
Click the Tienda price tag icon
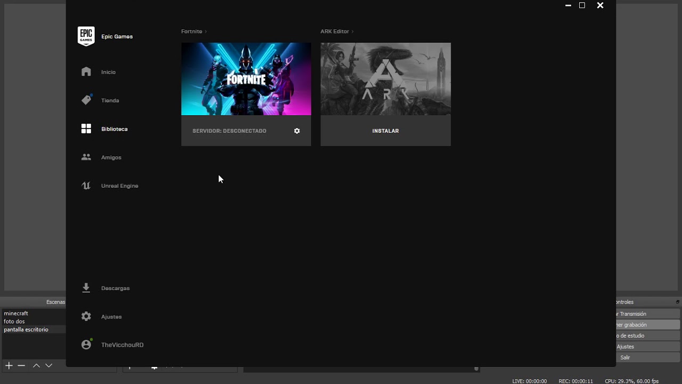coord(86,100)
